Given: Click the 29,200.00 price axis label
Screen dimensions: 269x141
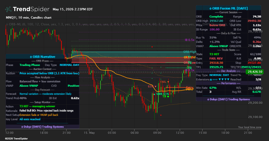Looking at the screenshot, I should click(x=255, y=103).
